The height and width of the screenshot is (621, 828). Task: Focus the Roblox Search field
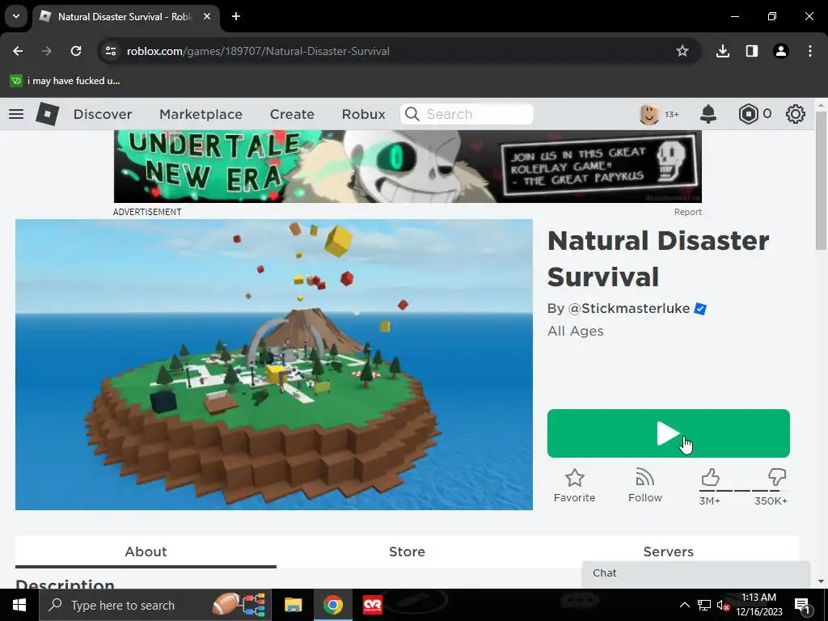point(467,114)
